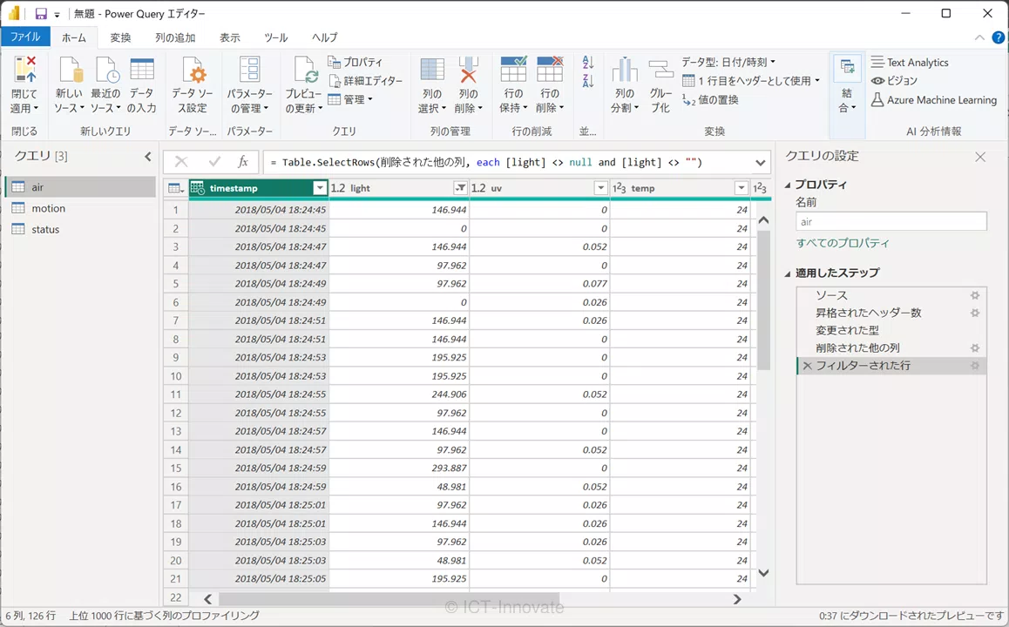Open the light column filter dropdown
Image resolution: width=1009 pixels, height=627 pixels.
pyautogui.click(x=460, y=188)
